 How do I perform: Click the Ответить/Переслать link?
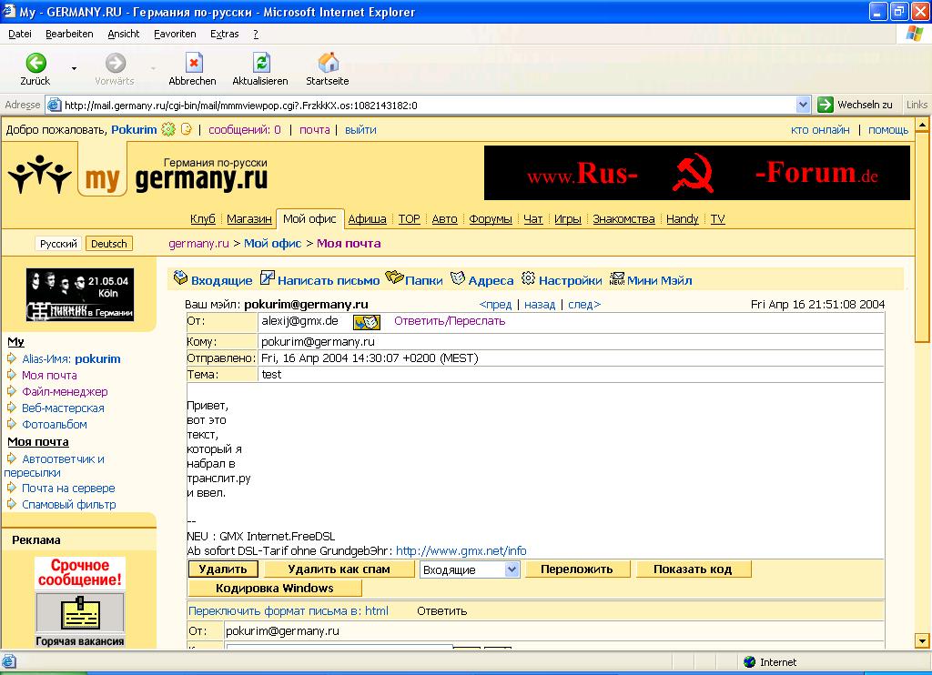pyautogui.click(x=450, y=321)
